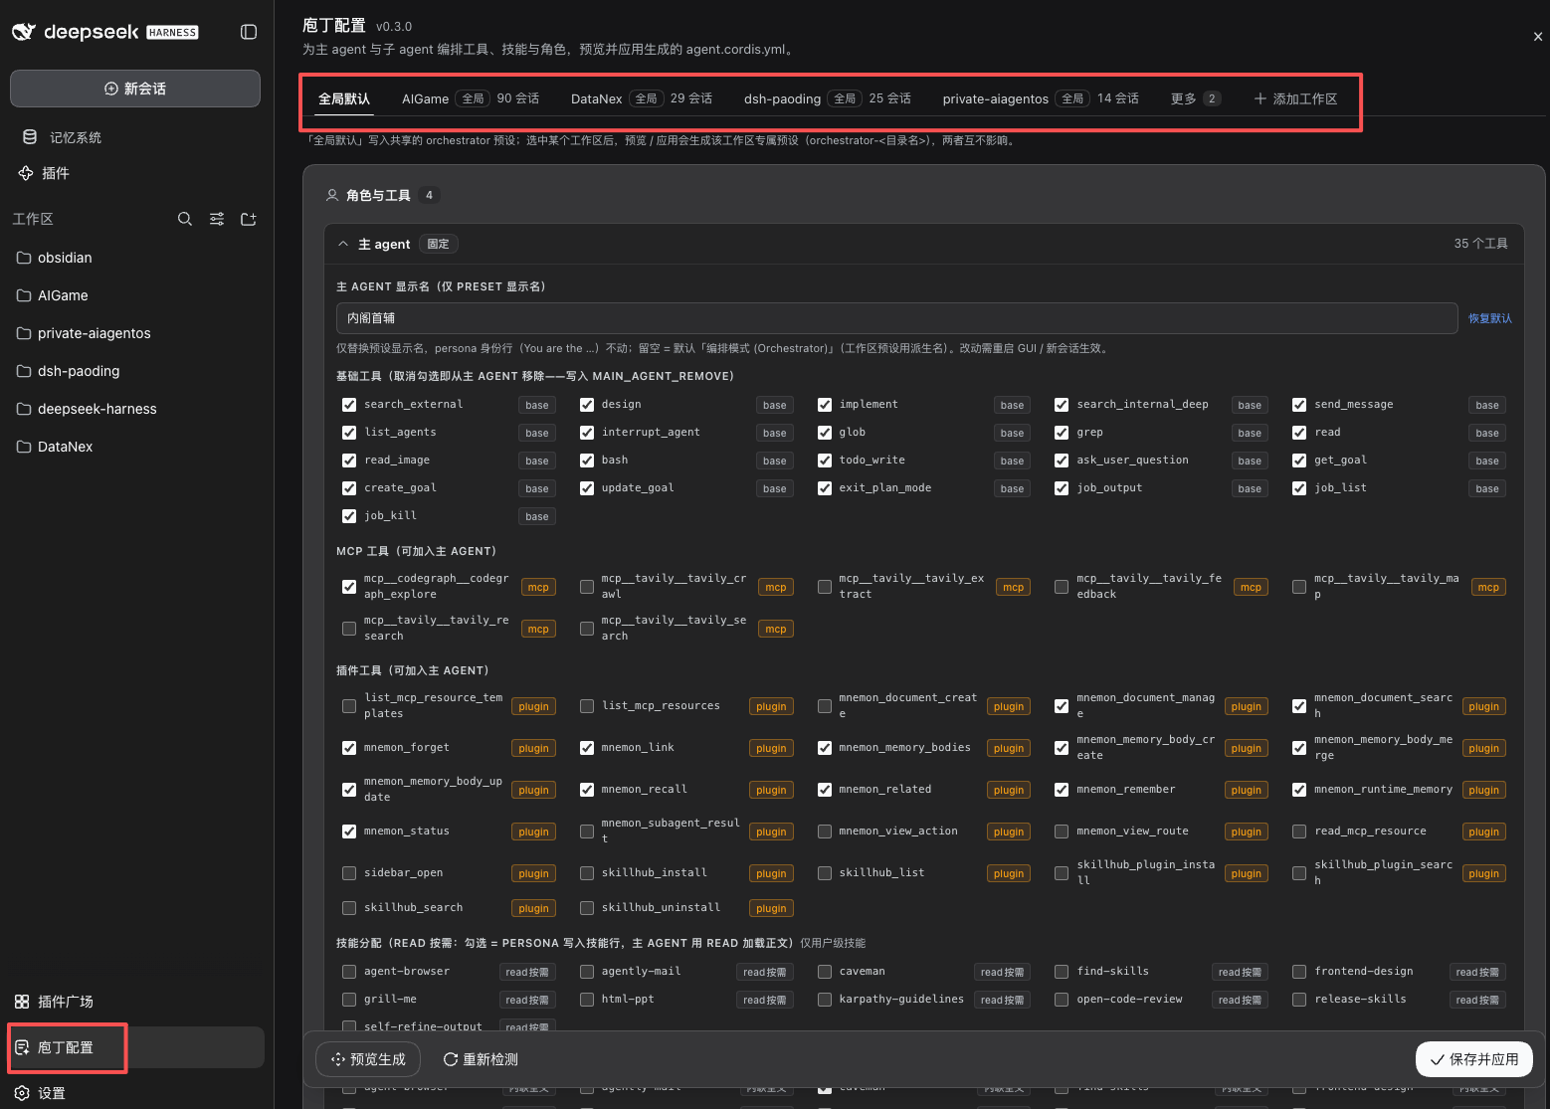The height and width of the screenshot is (1109, 1550).
Task: Click the v0.3.0 version text
Action: tap(394, 27)
